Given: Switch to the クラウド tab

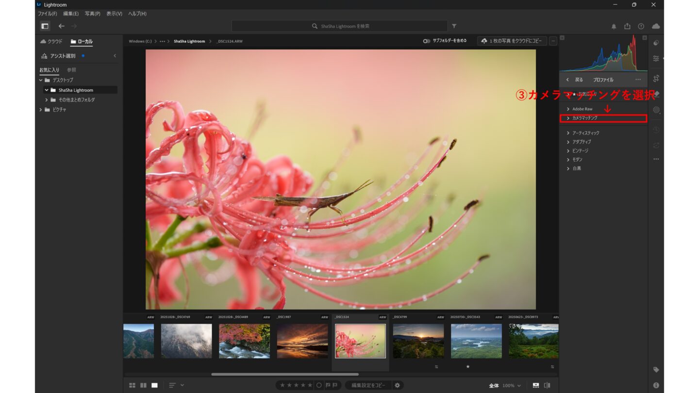Looking at the screenshot, I should [51, 42].
